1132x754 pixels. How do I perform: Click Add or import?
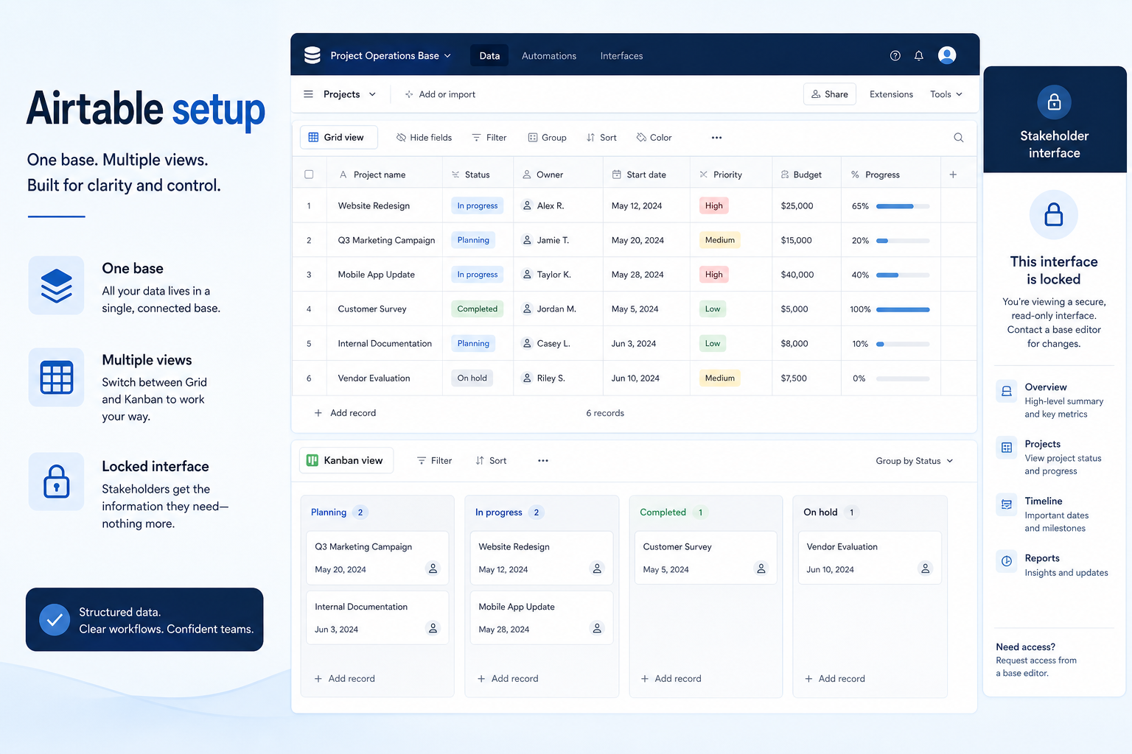pos(440,94)
